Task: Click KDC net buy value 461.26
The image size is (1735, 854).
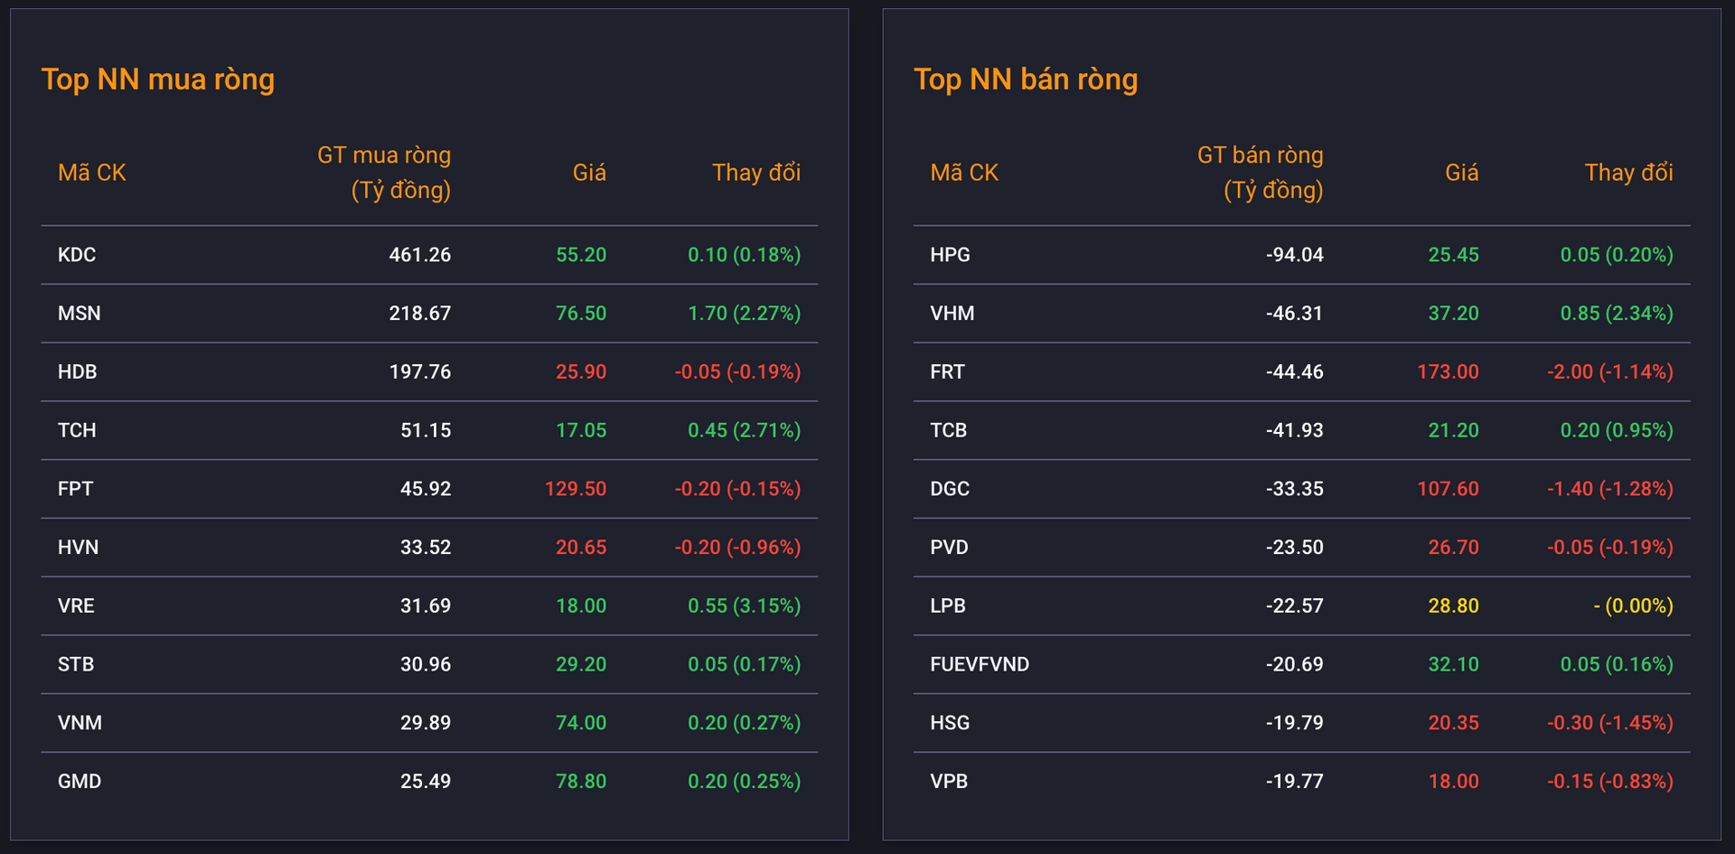Action: pos(420,255)
